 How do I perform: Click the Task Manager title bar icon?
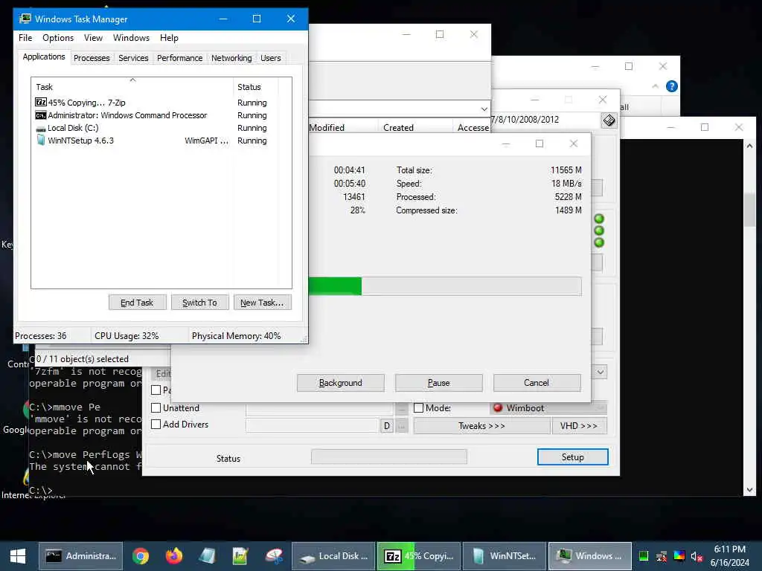click(x=25, y=19)
